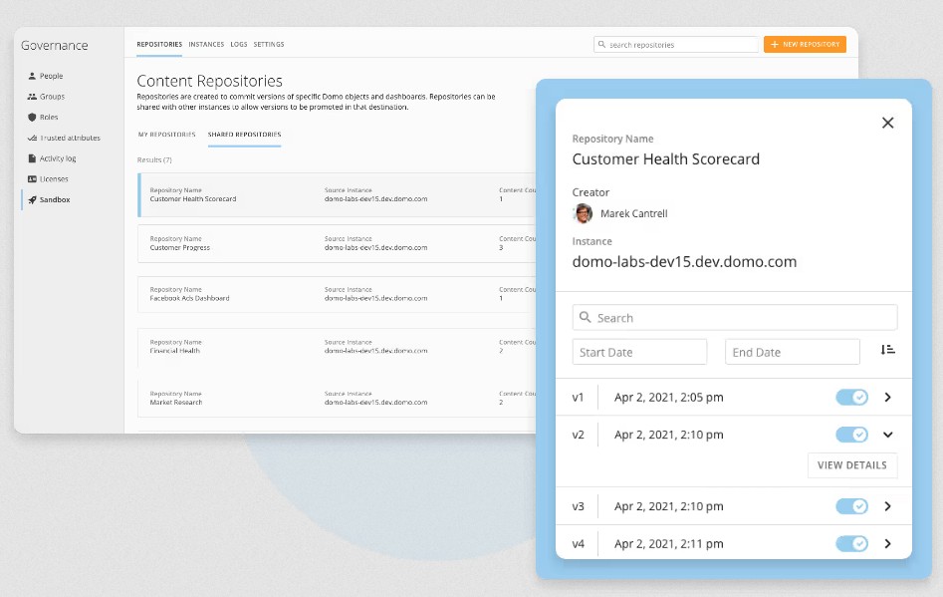Screen dimensions: 943x597
Task: Open People in Governance sidebar
Action: tap(45, 76)
